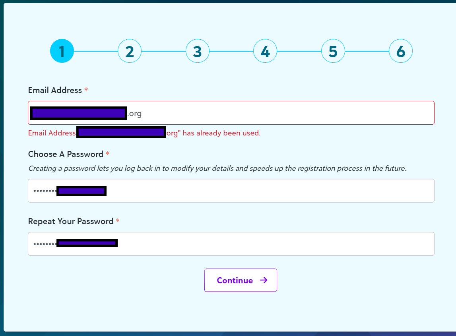Select step 5 circle

coord(333,51)
